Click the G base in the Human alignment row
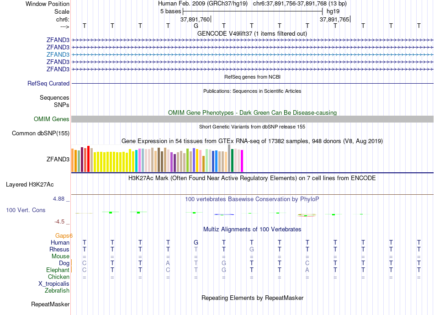 point(196,242)
